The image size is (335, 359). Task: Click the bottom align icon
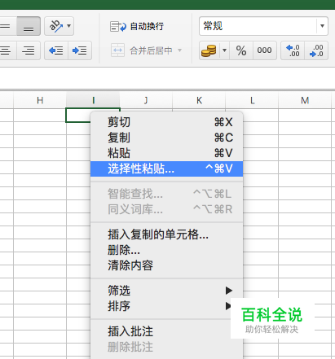click(29, 26)
